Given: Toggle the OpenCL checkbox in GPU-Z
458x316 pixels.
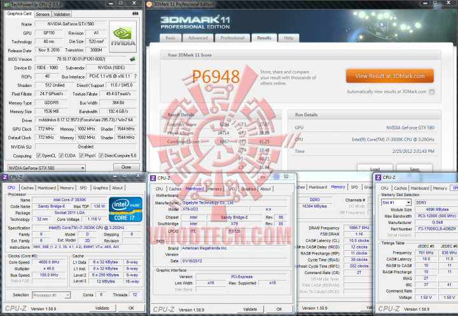Looking at the screenshot, I should [39, 155].
